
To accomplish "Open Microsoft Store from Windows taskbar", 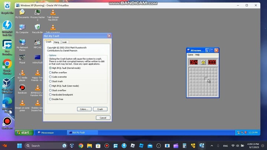I will [98, 146].
